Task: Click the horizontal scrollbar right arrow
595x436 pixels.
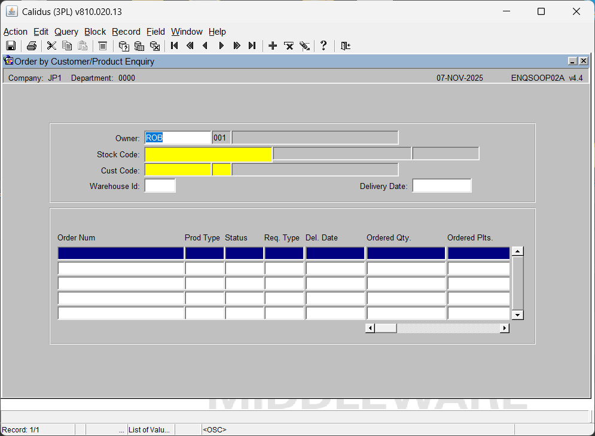Action: coord(504,328)
